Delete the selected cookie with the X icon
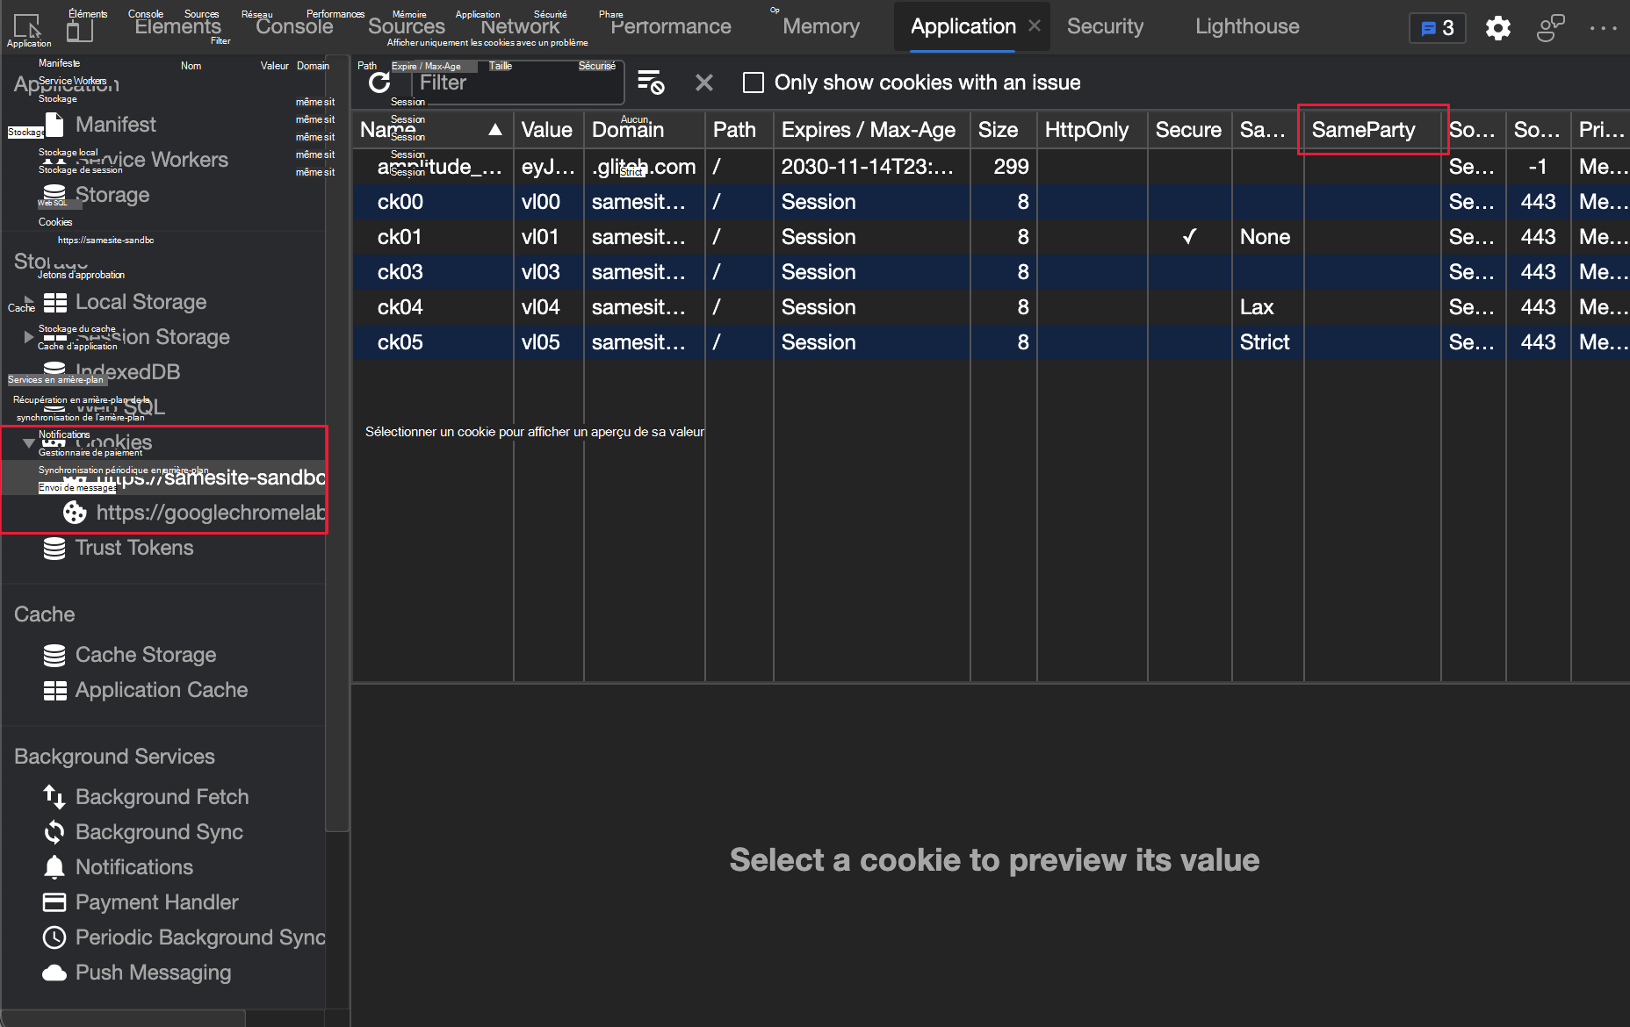The image size is (1630, 1027). pyautogui.click(x=704, y=83)
